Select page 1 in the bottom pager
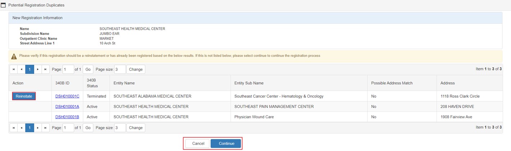The width and height of the screenshot is (511, 151). 30,128
